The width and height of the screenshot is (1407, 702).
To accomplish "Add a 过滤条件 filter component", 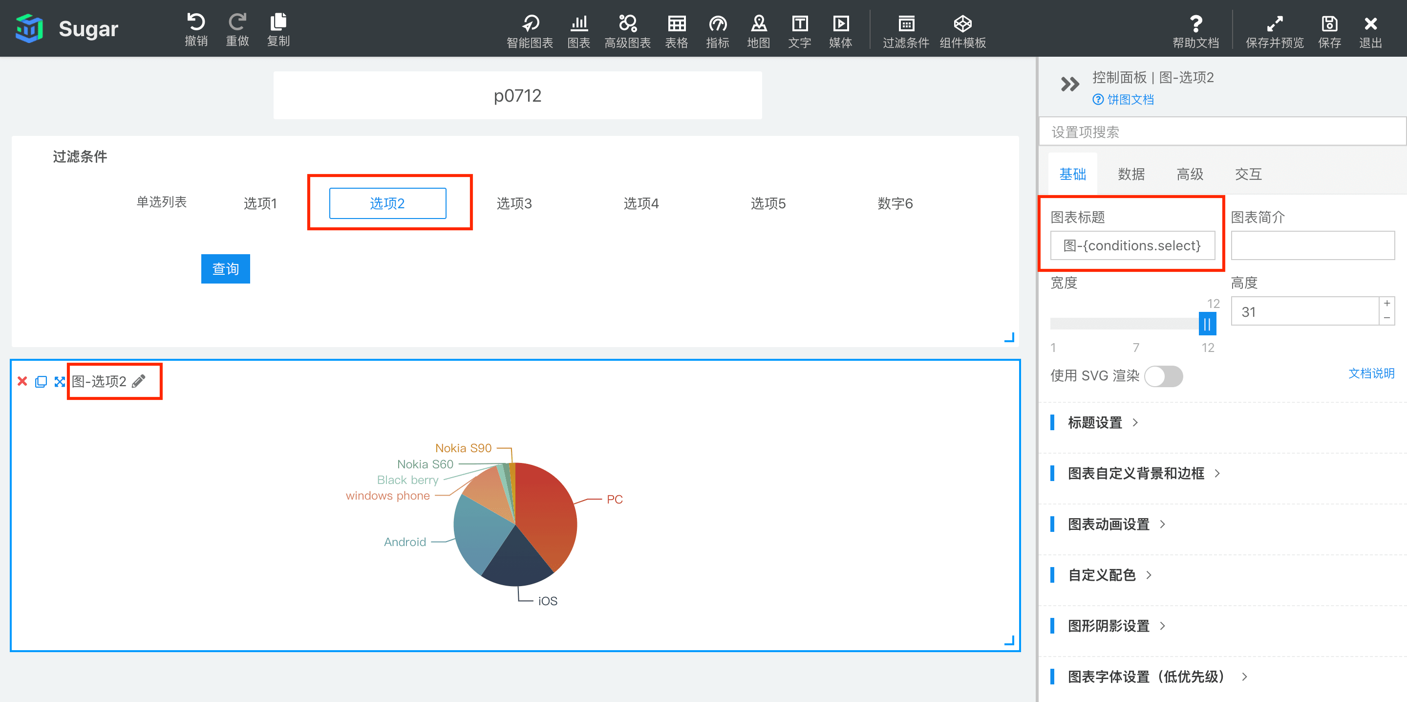I will click(x=906, y=31).
